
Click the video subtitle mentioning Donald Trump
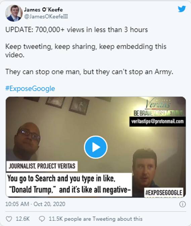coord(69,184)
